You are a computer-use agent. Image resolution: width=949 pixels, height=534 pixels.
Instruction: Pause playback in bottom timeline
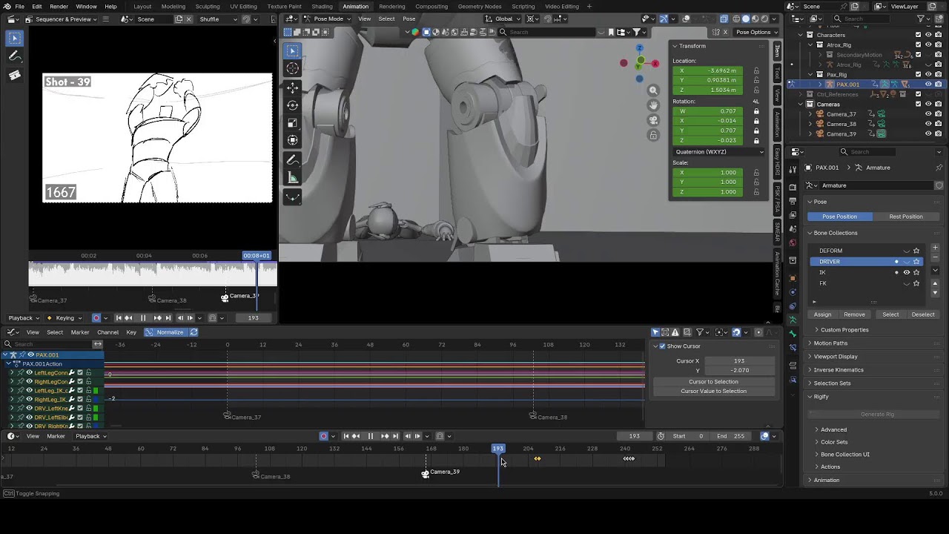(x=370, y=436)
